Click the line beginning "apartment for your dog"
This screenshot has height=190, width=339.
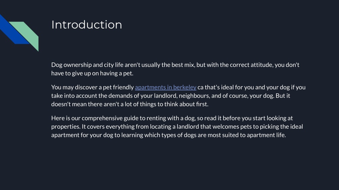pyautogui.click(x=169, y=135)
